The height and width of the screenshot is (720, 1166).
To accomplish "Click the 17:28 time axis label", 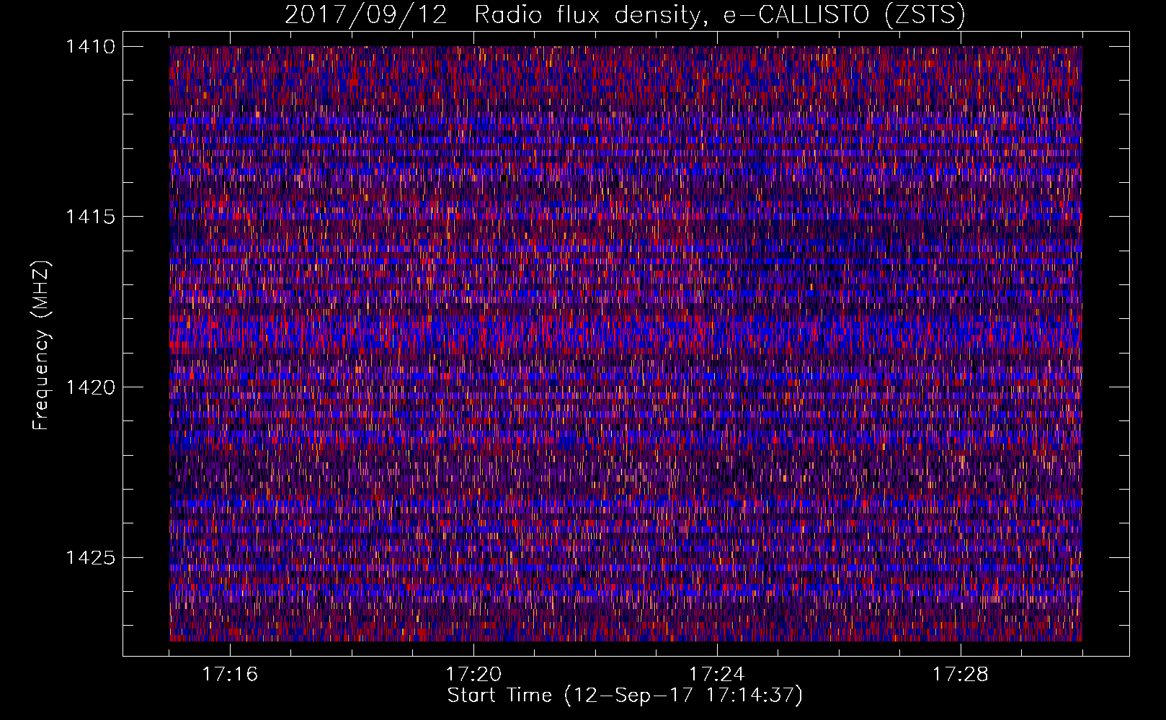I will [961, 675].
